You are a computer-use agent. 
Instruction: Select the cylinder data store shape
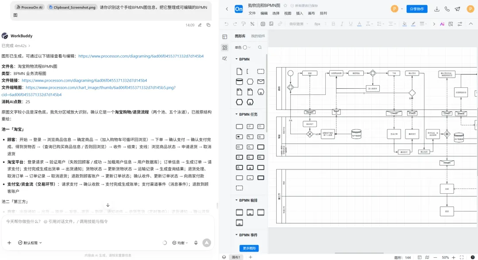click(239, 82)
